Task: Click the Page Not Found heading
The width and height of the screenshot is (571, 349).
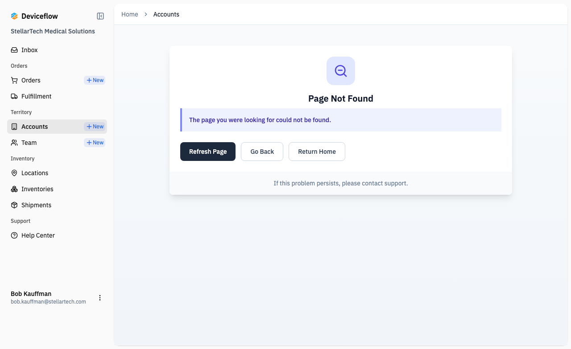Action: coord(341,99)
